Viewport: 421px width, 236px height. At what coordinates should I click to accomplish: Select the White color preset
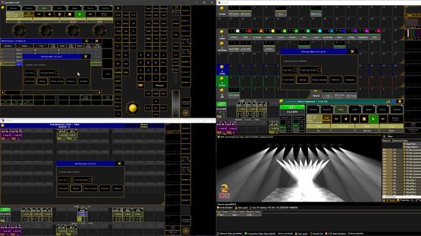point(234,34)
